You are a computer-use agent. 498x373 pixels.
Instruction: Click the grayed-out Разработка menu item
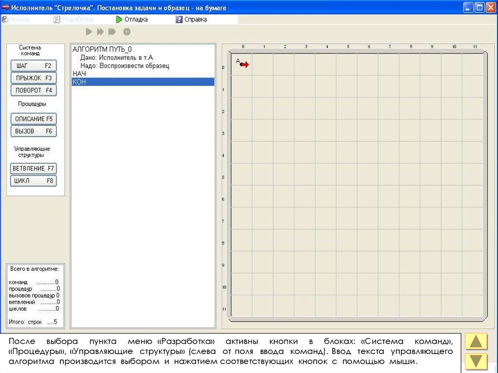click(73, 19)
